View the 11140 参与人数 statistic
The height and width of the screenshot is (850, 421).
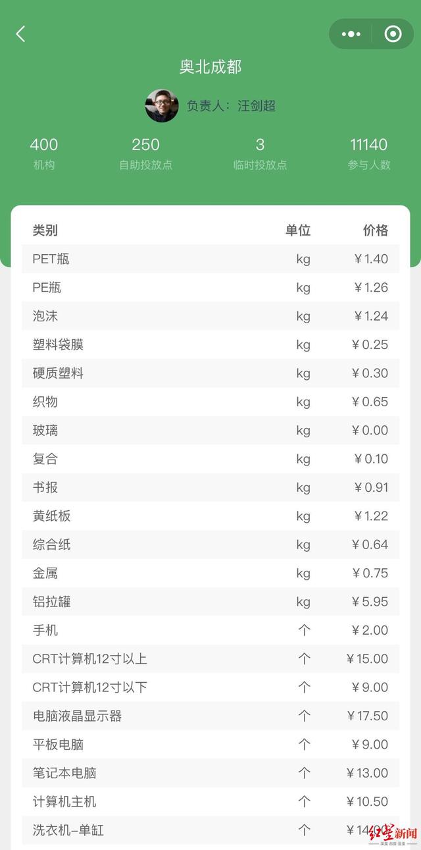pyautogui.click(x=368, y=153)
